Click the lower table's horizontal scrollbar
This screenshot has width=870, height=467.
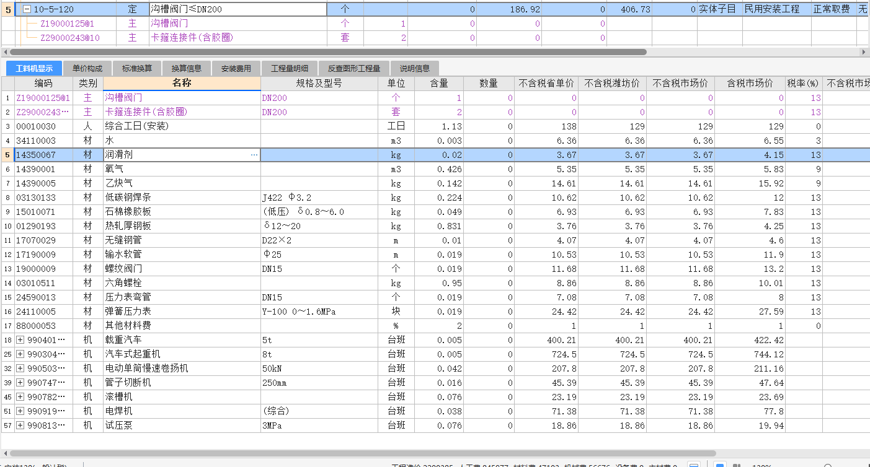363,454
